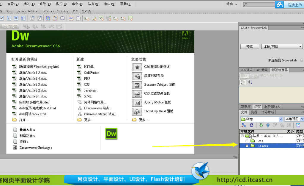Open the Dreamweaver Exchange link
Viewport: 304px width, 186px height.
point(36,148)
